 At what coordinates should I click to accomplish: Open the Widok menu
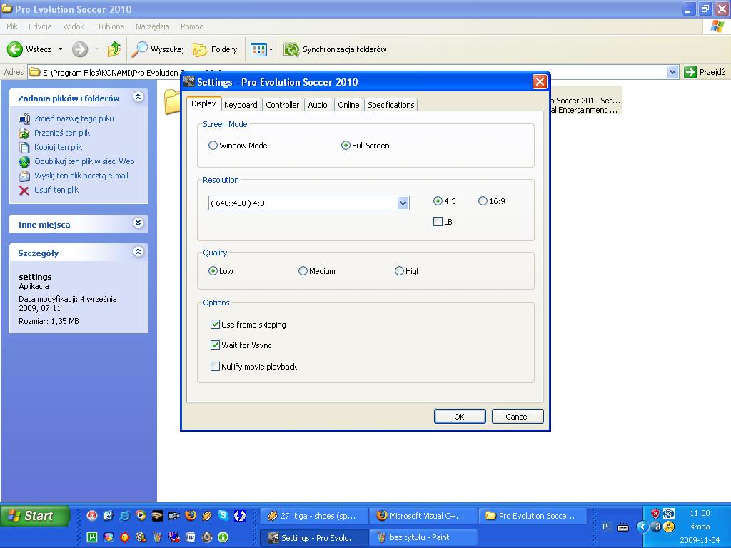tap(74, 26)
